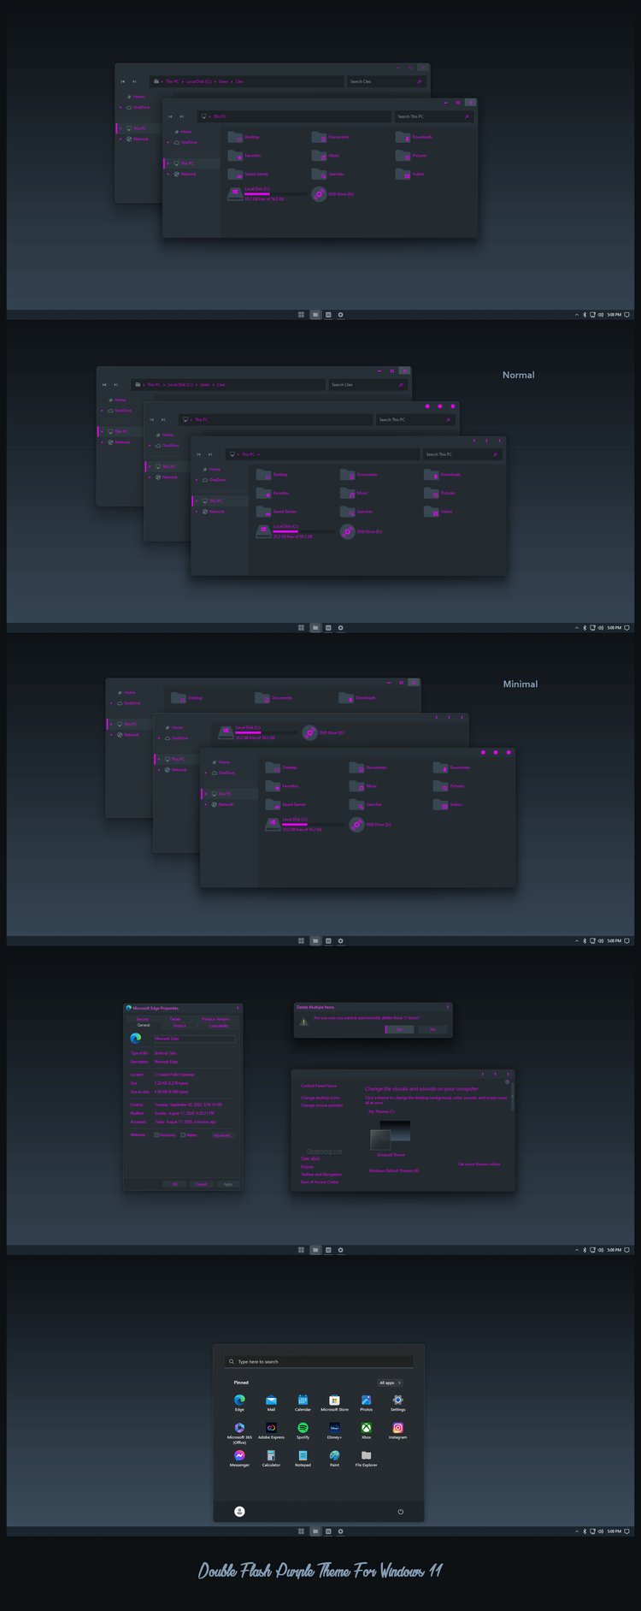Follow the Change desktop icons link
The image size is (641, 1611).
click(x=320, y=1098)
